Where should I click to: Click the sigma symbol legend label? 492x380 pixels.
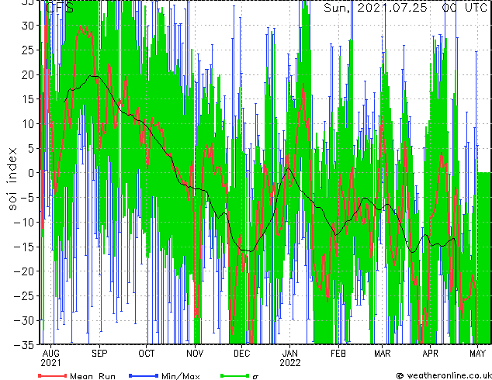point(255,377)
